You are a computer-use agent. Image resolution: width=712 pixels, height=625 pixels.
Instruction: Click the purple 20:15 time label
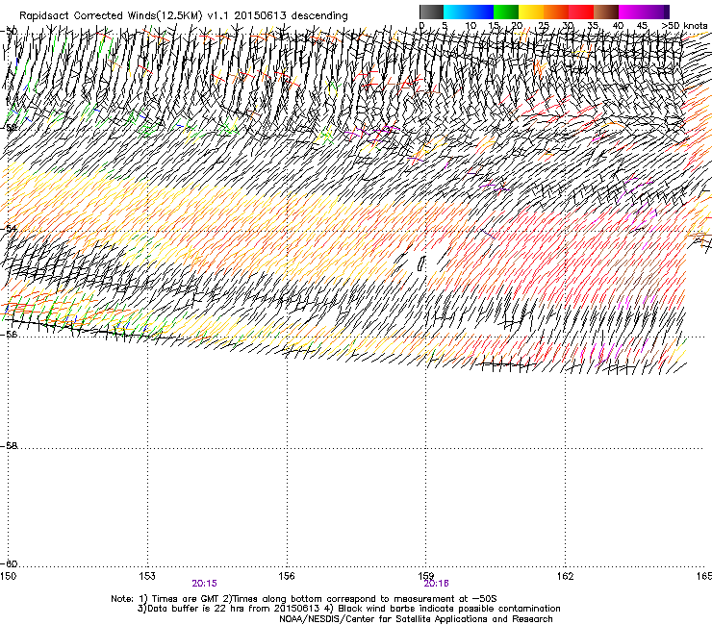coord(204,584)
